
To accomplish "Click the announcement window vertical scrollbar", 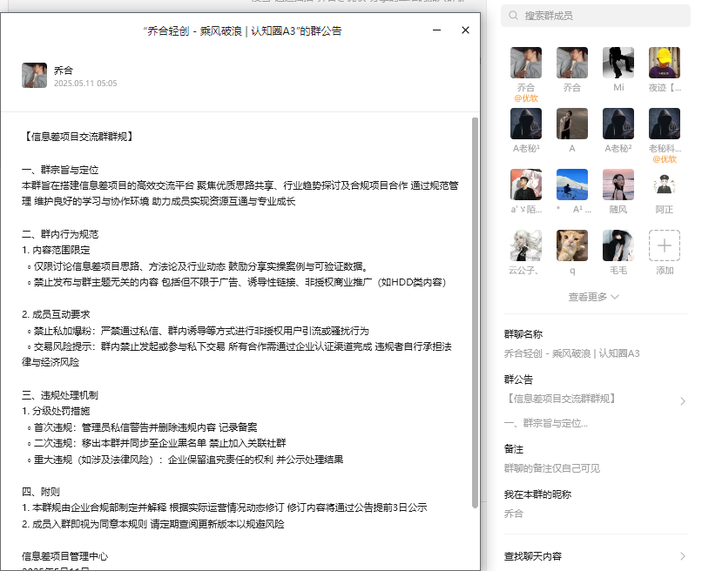I will click(x=475, y=312).
